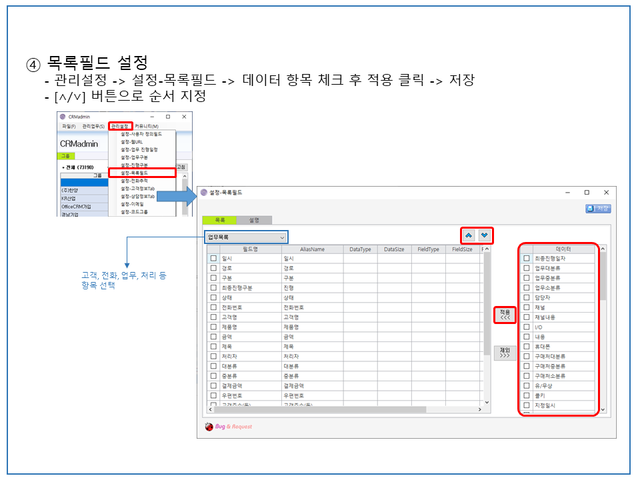Click the move-up arrow button
The height and width of the screenshot is (480, 640).
[x=469, y=235]
